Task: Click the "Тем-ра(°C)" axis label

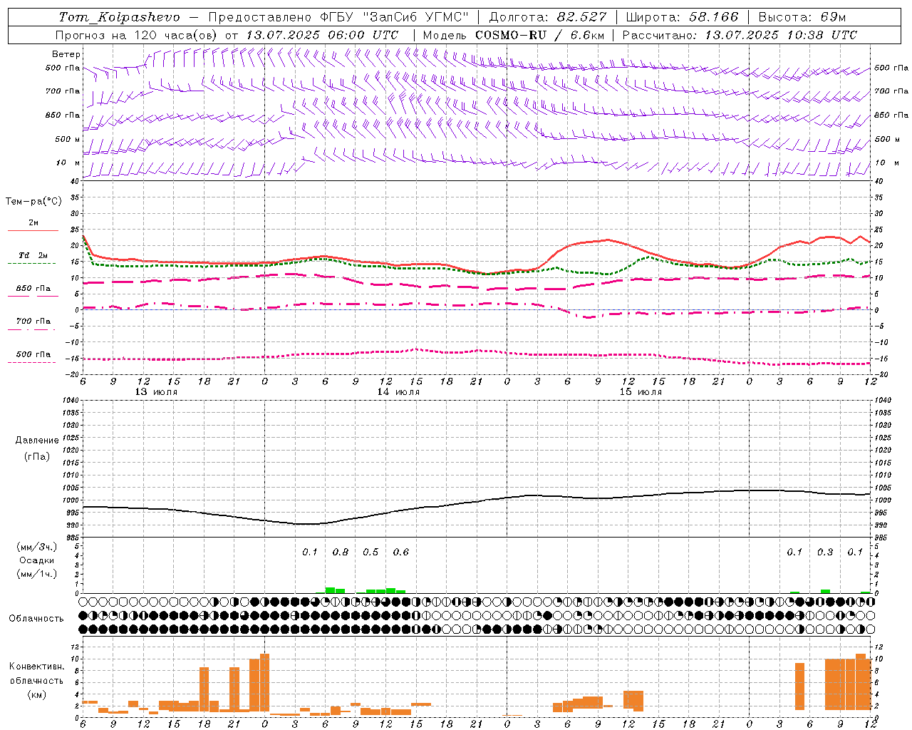Action: (33, 201)
